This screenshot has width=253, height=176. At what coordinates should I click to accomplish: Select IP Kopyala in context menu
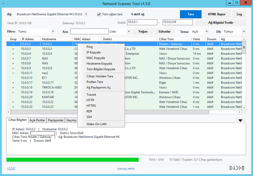click(x=101, y=52)
